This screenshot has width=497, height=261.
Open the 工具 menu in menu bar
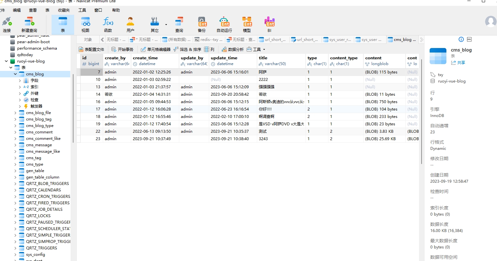click(82, 10)
